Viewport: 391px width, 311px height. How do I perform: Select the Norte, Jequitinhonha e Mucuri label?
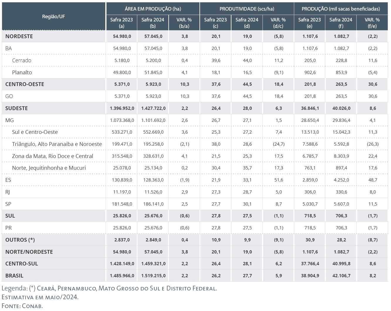pyautogui.click(x=49, y=168)
